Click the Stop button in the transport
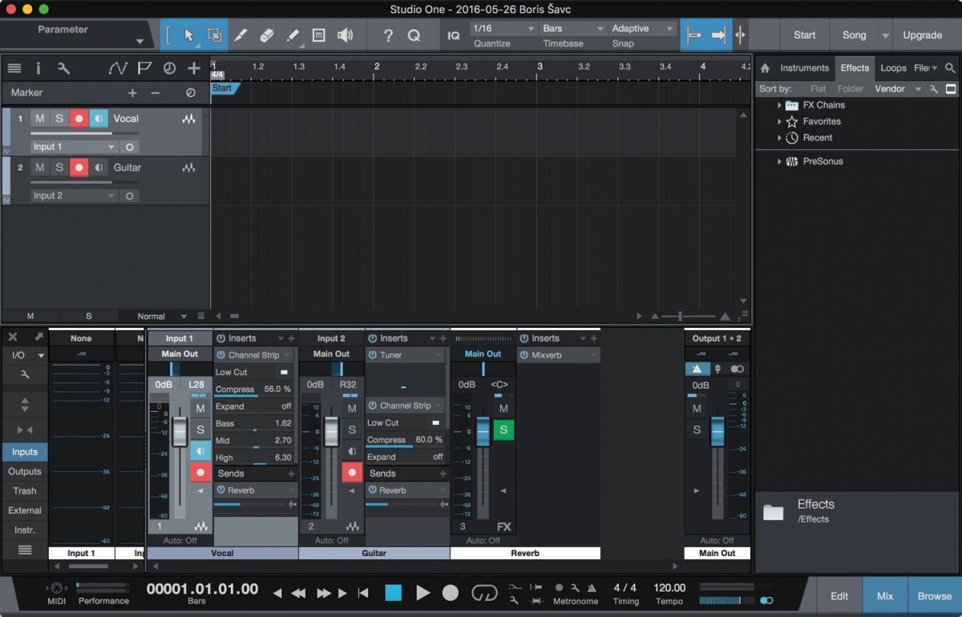Screen dimensions: 962x617 [393, 593]
